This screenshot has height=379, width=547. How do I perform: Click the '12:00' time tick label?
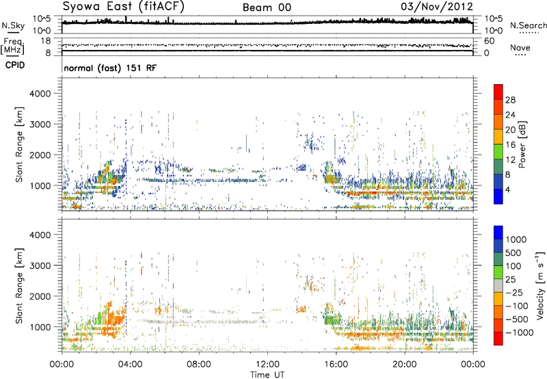click(x=267, y=365)
